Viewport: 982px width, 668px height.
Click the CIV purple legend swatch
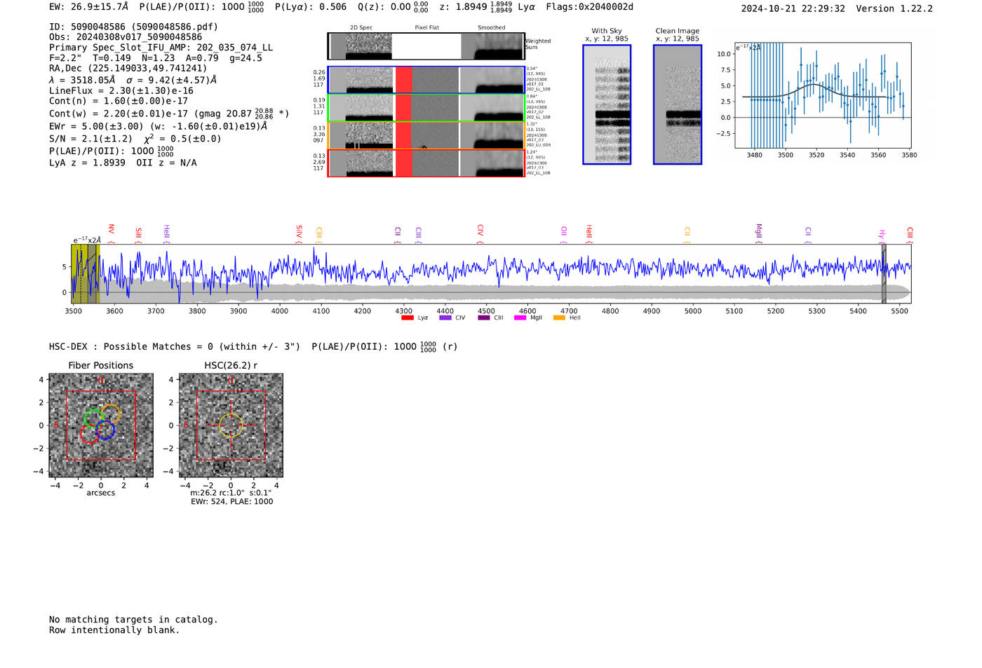point(445,318)
